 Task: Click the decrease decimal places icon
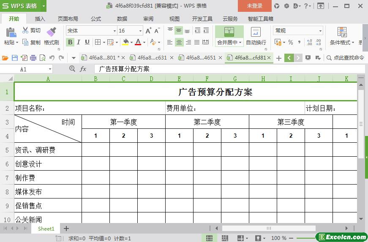point(319,42)
